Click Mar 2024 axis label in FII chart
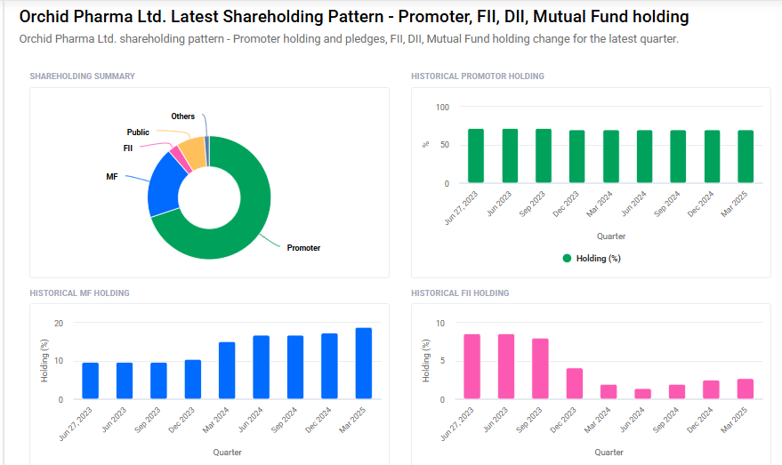This screenshot has height=465, width=782. pyautogui.click(x=598, y=419)
